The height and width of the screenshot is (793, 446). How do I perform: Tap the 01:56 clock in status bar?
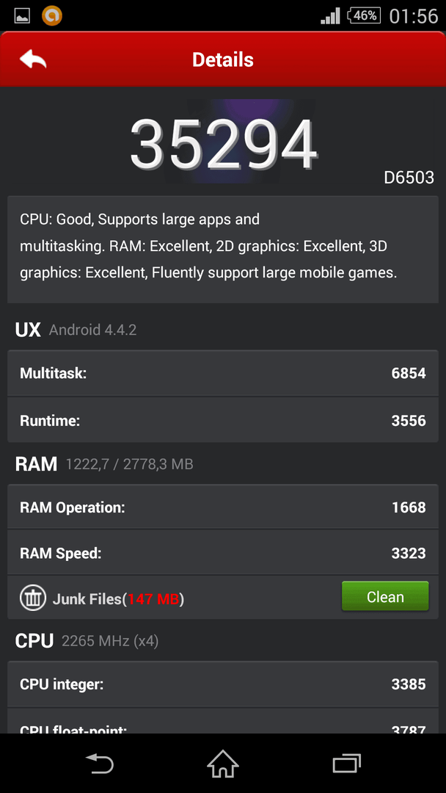tap(414, 16)
